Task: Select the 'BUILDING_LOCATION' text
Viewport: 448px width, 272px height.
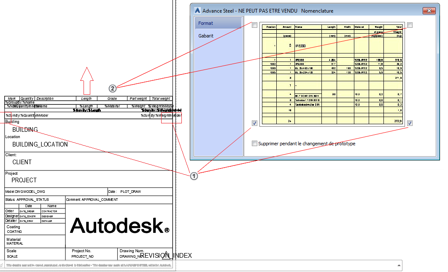Action: point(40,144)
